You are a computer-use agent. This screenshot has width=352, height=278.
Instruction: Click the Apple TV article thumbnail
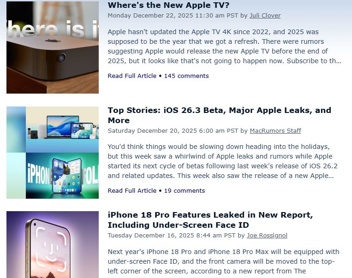pos(53,47)
